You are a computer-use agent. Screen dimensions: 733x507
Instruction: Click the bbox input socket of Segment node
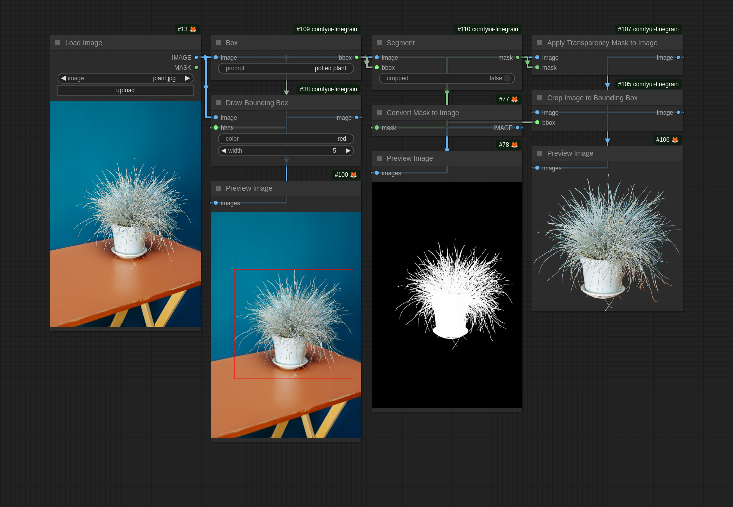click(377, 67)
